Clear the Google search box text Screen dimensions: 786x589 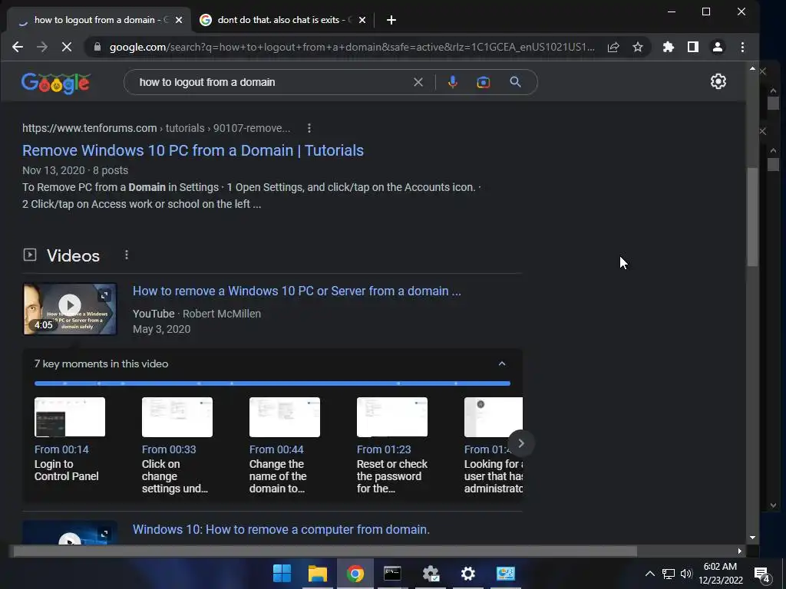click(418, 82)
